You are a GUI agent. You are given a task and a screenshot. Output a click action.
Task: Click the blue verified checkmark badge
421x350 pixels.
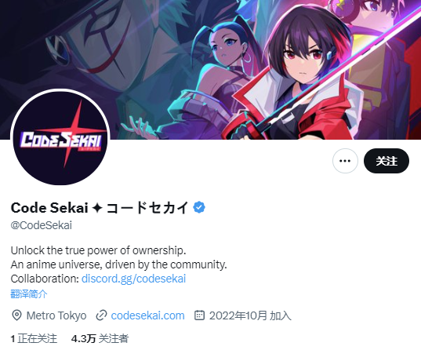(x=199, y=207)
